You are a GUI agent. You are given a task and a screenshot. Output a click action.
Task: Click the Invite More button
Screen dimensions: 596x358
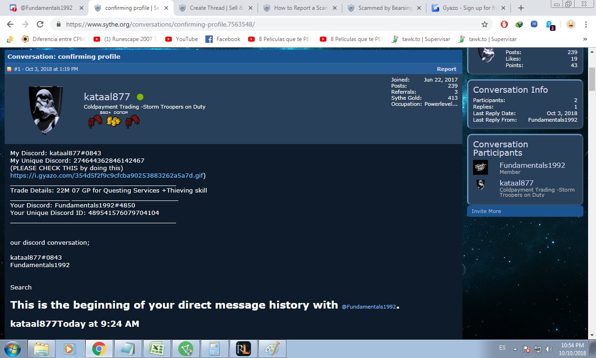tap(525, 211)
